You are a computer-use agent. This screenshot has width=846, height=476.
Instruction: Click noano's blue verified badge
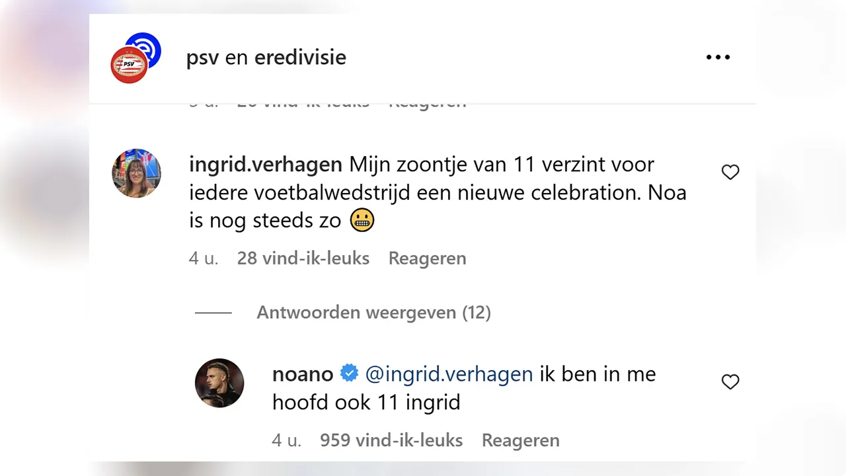349,374
